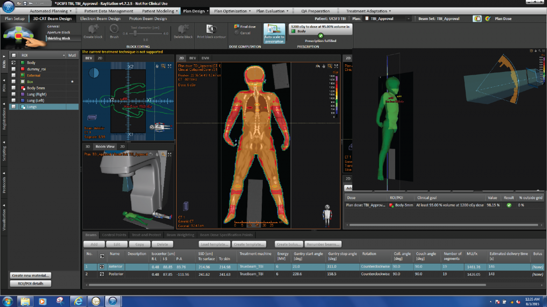Click zoom magnifier in Room View panel
Image resolution: width=547 pixels, height=307 pixels.
(163, 154)
